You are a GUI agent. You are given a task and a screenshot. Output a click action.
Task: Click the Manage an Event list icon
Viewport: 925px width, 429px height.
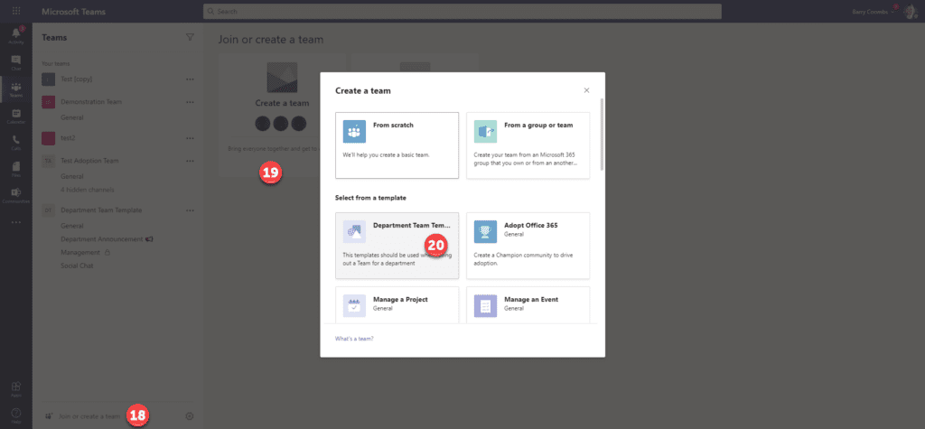(485, 306)
